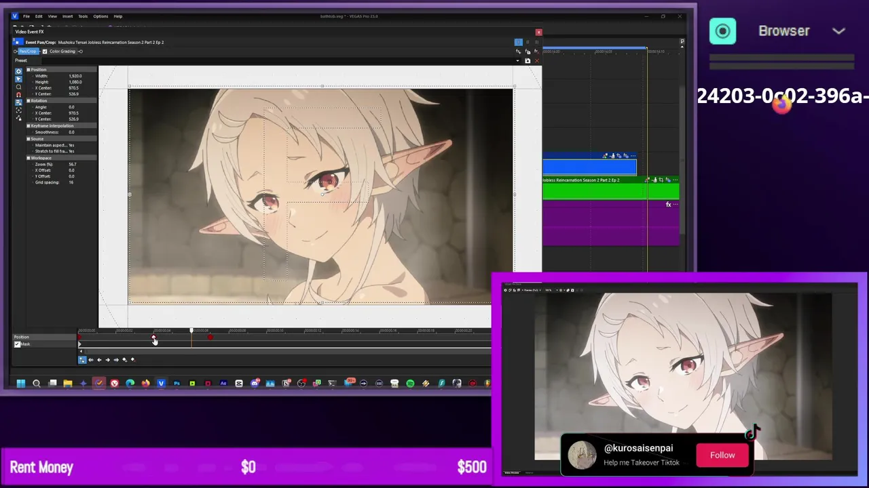The width and height of the screenshot is (869, 488).
Task: Click the Create Keyframe button
Action: (125, 360)
